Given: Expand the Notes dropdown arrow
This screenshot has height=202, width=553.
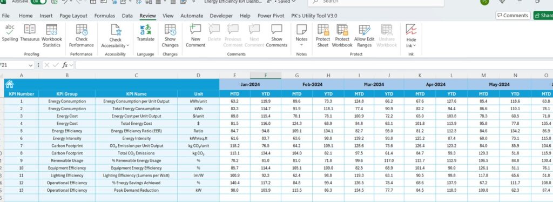Looking at the screenshot, I should [301, 45].
